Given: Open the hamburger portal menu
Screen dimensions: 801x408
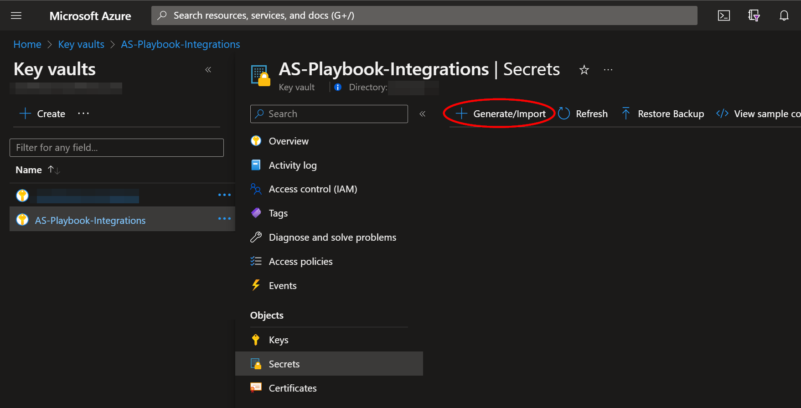Looking at the screenshot, I should [16, 15].
